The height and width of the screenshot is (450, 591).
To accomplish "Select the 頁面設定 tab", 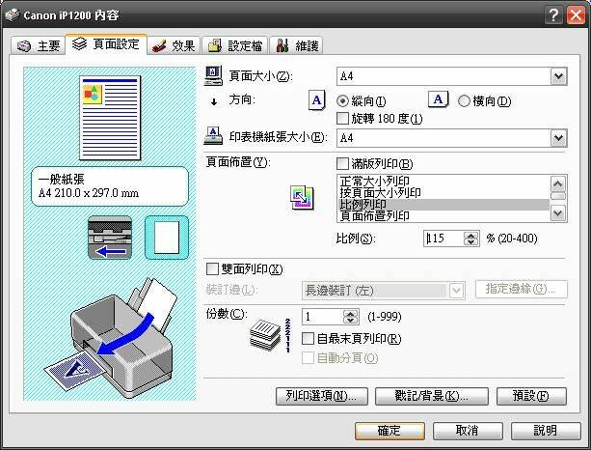I will coord(106,44).
